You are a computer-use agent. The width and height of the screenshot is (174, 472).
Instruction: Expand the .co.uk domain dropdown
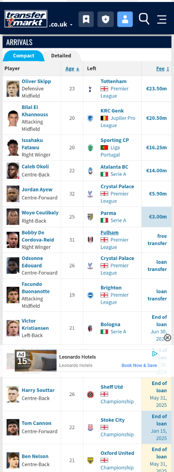pyautogui.click(x=61, y=24)
